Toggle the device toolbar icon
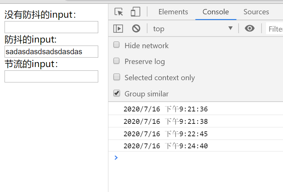Screen dimensions: 283x192 point(135,12)
